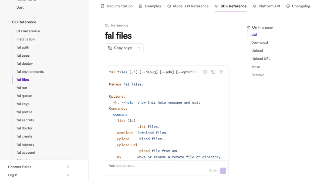Click the On this page list icon
Screen dimensions: 324x182
coord(249,27)
